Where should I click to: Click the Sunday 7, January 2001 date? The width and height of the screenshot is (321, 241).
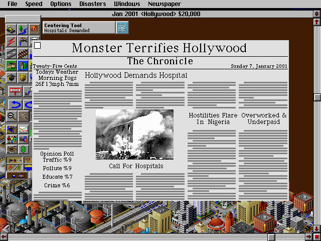(259, 66)
